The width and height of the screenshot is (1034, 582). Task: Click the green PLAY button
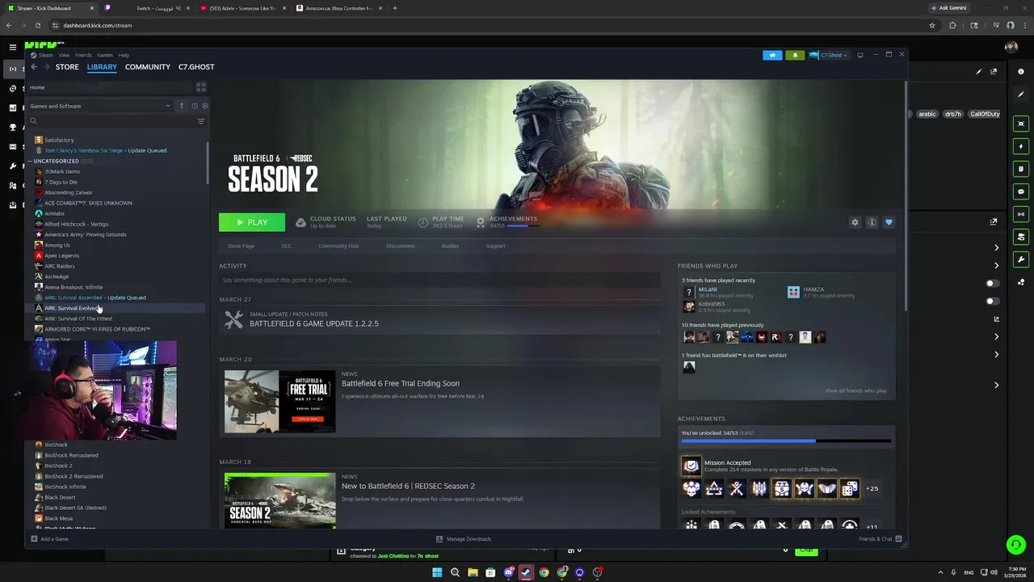(x=252, y=222)
